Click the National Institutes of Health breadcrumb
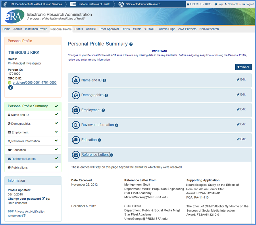 pyautogui.click(x=94, y=4)
